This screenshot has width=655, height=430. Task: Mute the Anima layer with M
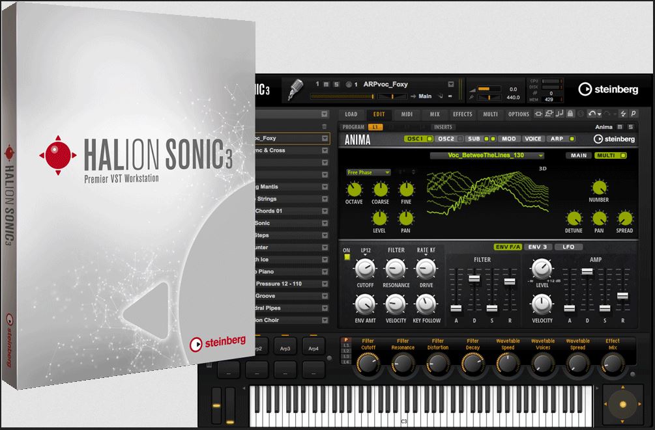pos(620,127)
